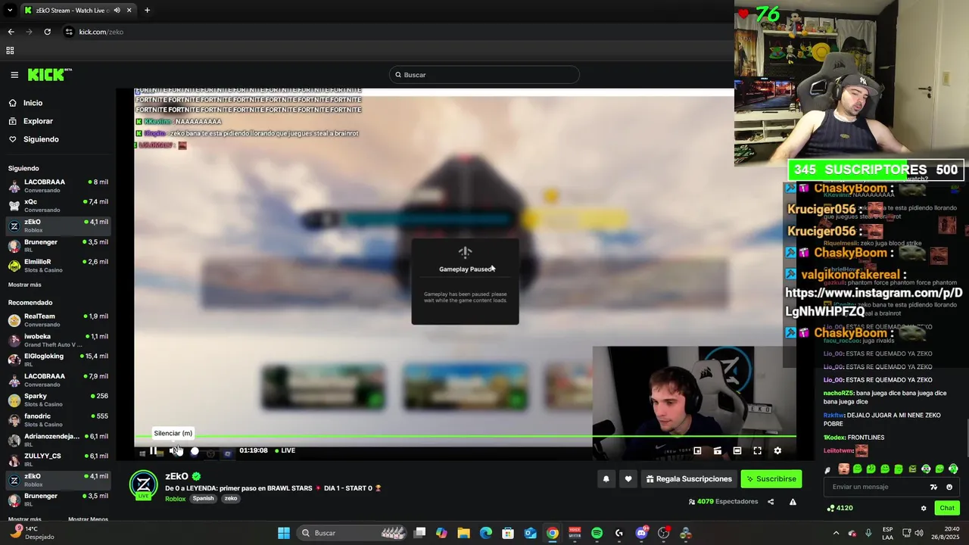Screen dimensions: 969x545
Task: Open iwobeka recommended channel
Action: coord(59,340)
